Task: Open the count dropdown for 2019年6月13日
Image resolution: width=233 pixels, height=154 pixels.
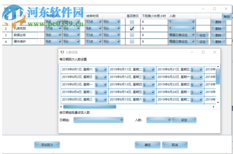Action: point(149,85)
